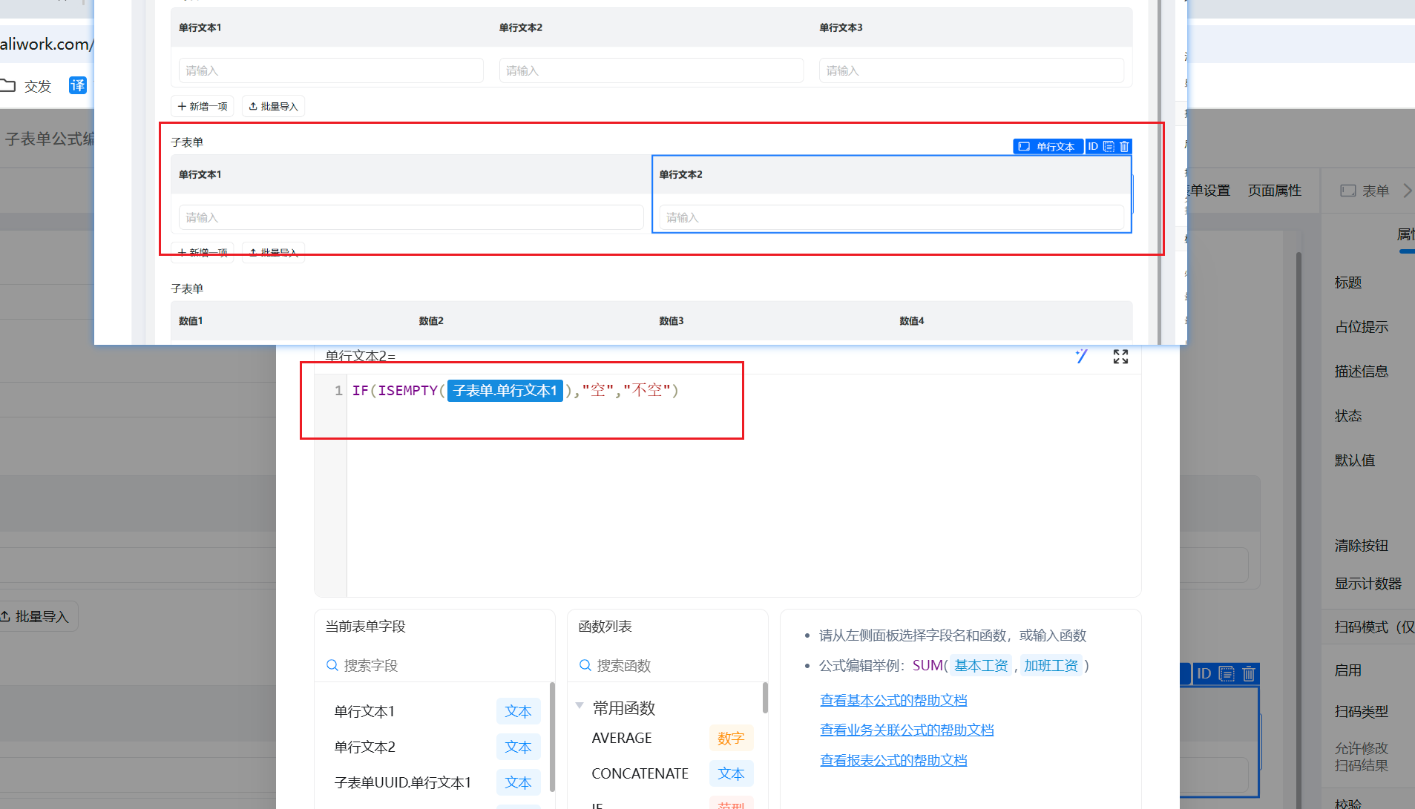The image size is (1415, 809).
Task: Click the 当前表单字段 panel title
Action: click(x=366, y=627)
